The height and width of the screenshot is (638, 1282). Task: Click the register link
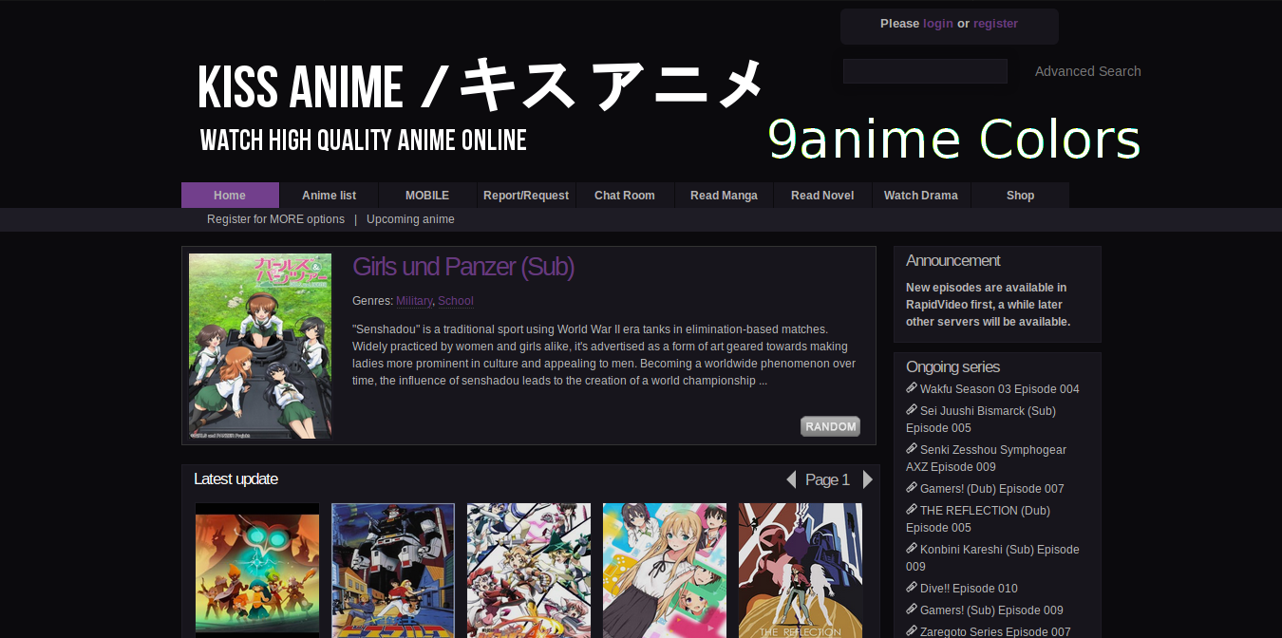(995, 24)
